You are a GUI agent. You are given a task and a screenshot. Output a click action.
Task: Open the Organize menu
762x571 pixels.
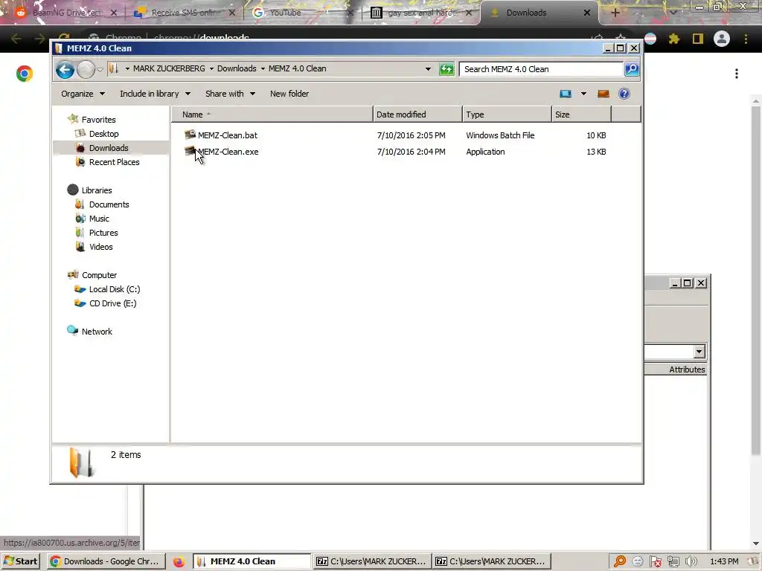(83, 94)
